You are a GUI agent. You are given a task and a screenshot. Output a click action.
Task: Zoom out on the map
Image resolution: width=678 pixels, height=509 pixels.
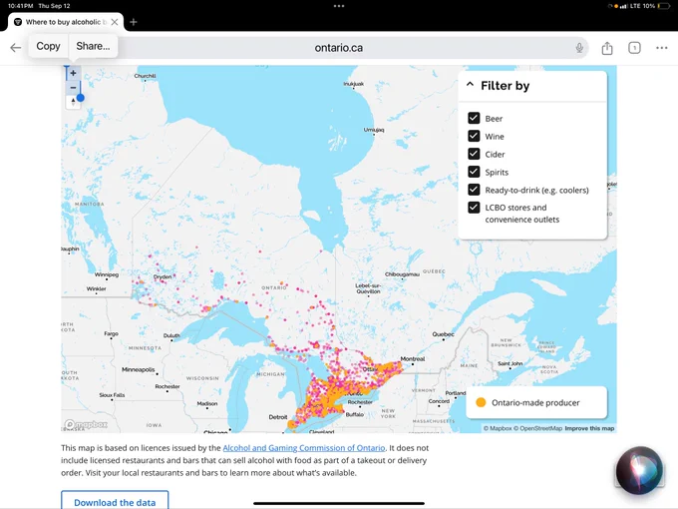tap(73, 88)
